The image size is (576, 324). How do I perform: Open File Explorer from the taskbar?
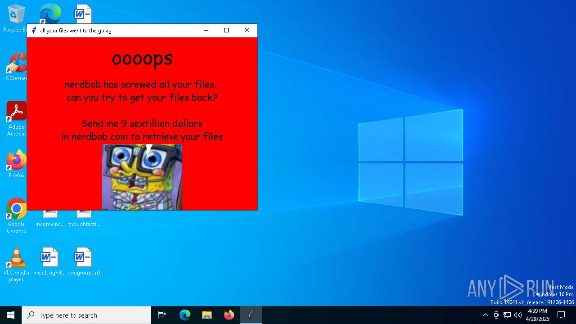pos(207,315)
